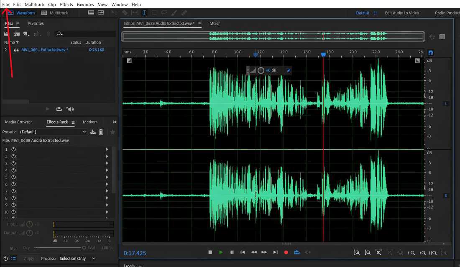460x267 pixels.
Task: Open the Effects menu
Action: [x=66, y=5]
